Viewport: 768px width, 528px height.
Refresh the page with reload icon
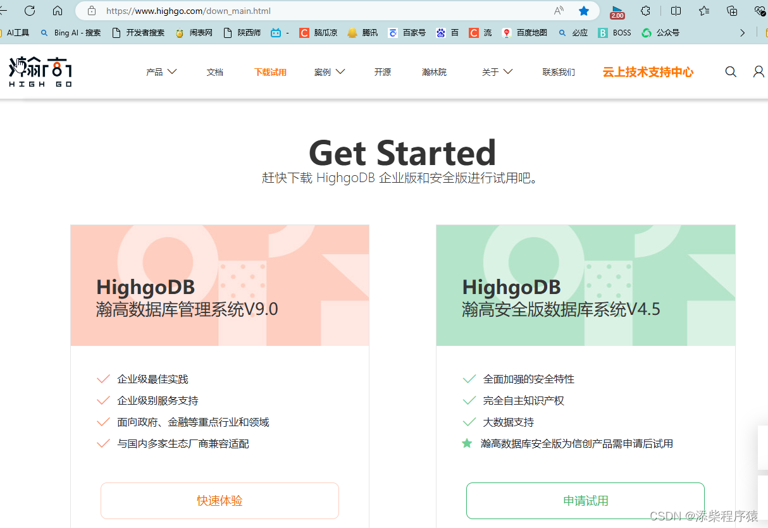coord(30,11)
